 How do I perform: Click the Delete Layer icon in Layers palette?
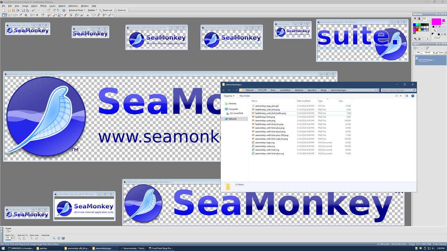coord(422,48)
